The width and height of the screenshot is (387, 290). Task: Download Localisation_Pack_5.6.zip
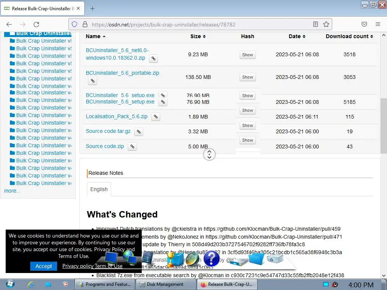[x=116, y=116]
